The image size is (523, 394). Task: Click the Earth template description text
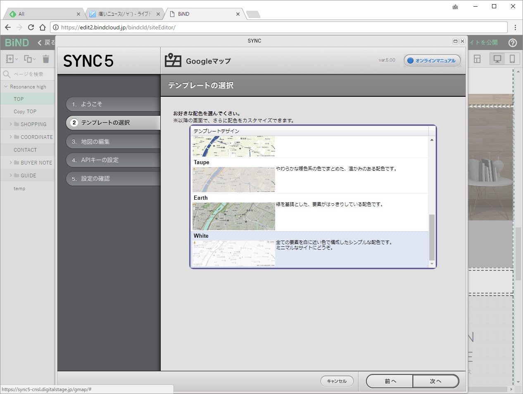coord(330,204)
